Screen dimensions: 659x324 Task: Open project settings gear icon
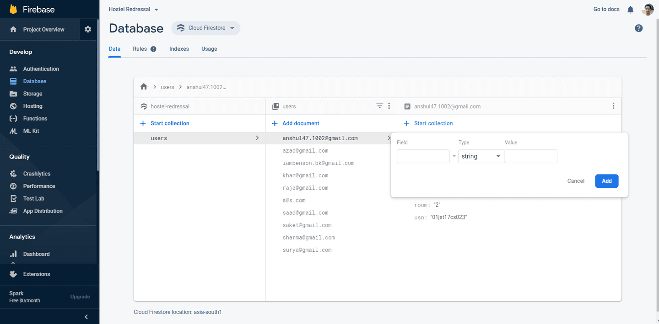[x=88, y=29]
